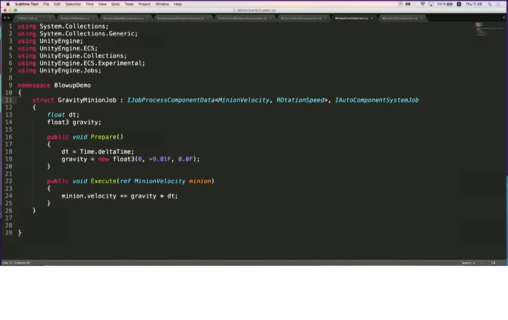This screenshot has width=508, height=320.
Task: Click the unsaved dot on MinionGravitySystem.cs tab
Action: (x=372, y=18)
